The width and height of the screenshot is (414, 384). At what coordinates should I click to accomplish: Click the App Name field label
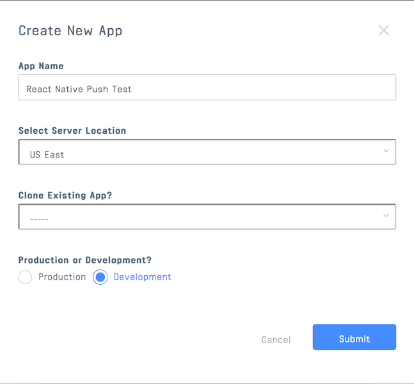pos(41,66)
